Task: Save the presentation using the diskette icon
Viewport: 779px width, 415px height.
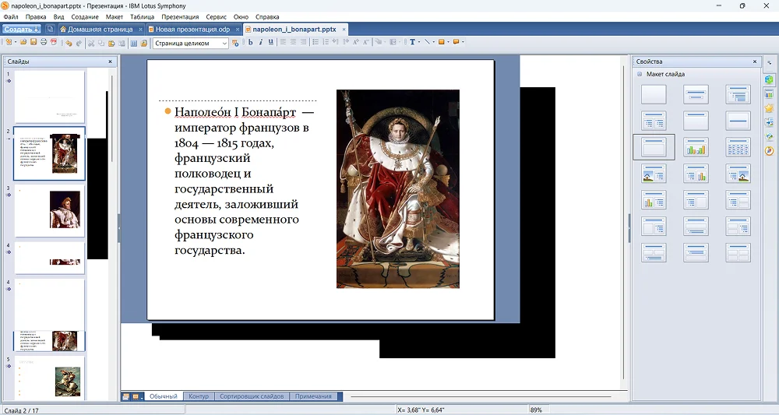Action: tap(33, 43)
